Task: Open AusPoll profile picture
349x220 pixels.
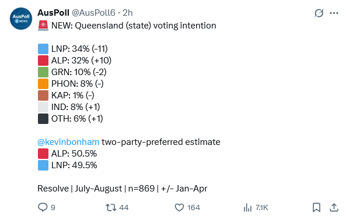Action: 21,19
